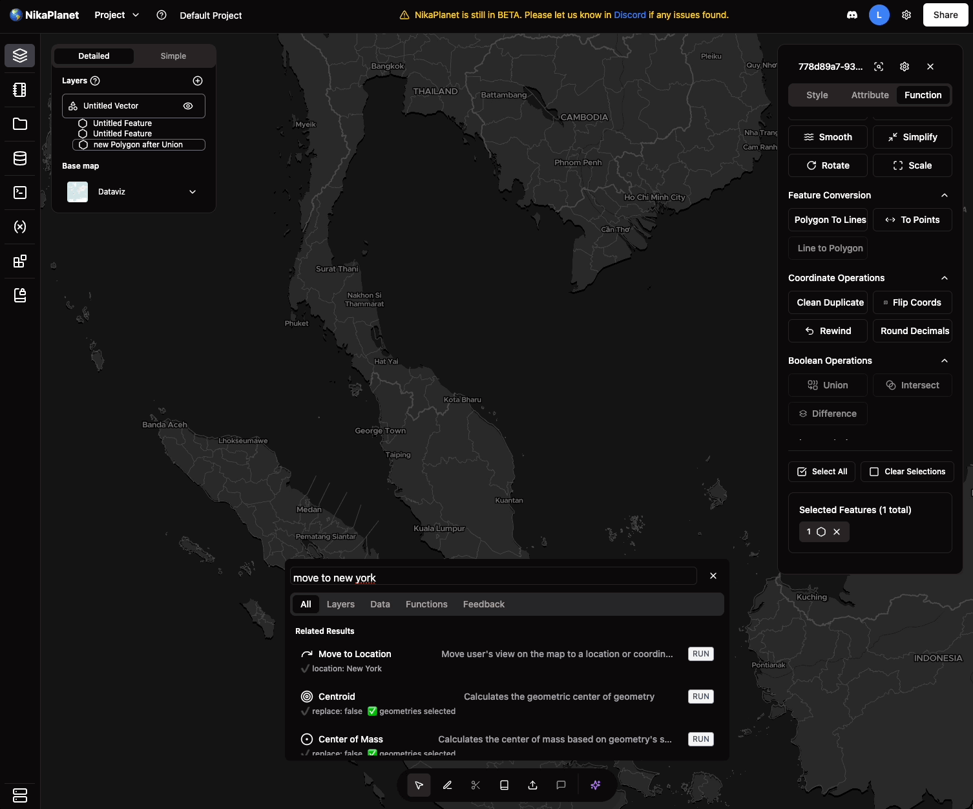Switch the layers view to Simple
This screenshot has height=809, width=973.
click(x=173, y=56)
